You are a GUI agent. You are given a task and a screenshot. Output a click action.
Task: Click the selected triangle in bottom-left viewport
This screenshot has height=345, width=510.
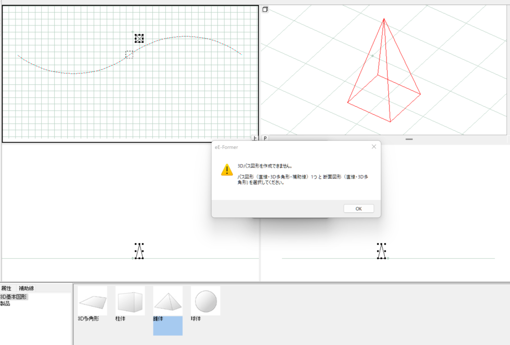point(139,251)
